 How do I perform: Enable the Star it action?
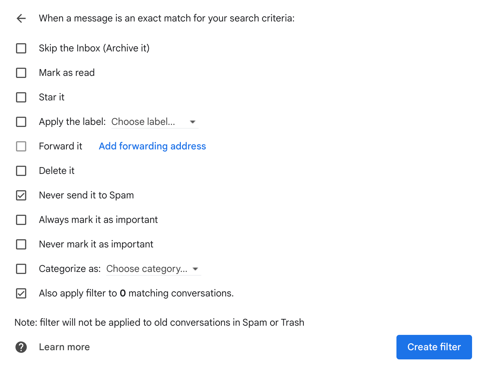(x=21, y=97)
